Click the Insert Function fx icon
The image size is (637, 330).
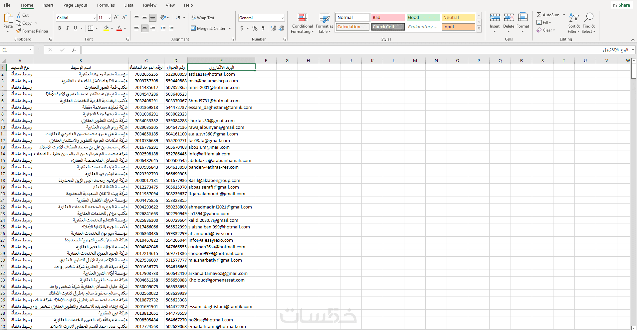coord(74,50)
